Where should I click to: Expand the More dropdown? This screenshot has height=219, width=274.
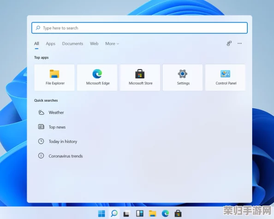[112, 44]
